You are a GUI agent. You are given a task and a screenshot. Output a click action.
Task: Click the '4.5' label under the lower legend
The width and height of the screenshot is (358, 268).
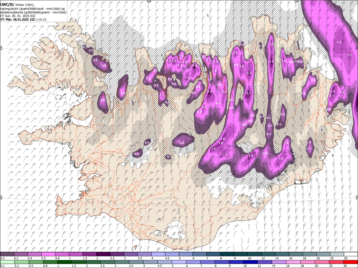click(x=160, y=266)
